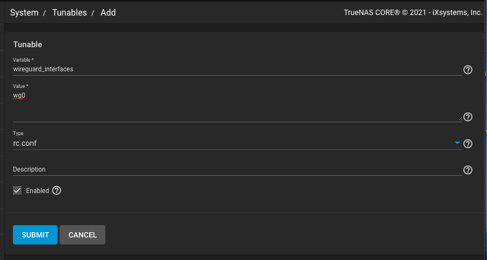Go to System in the breadcrumb
487x260 pixels.
tap(24, 12)
